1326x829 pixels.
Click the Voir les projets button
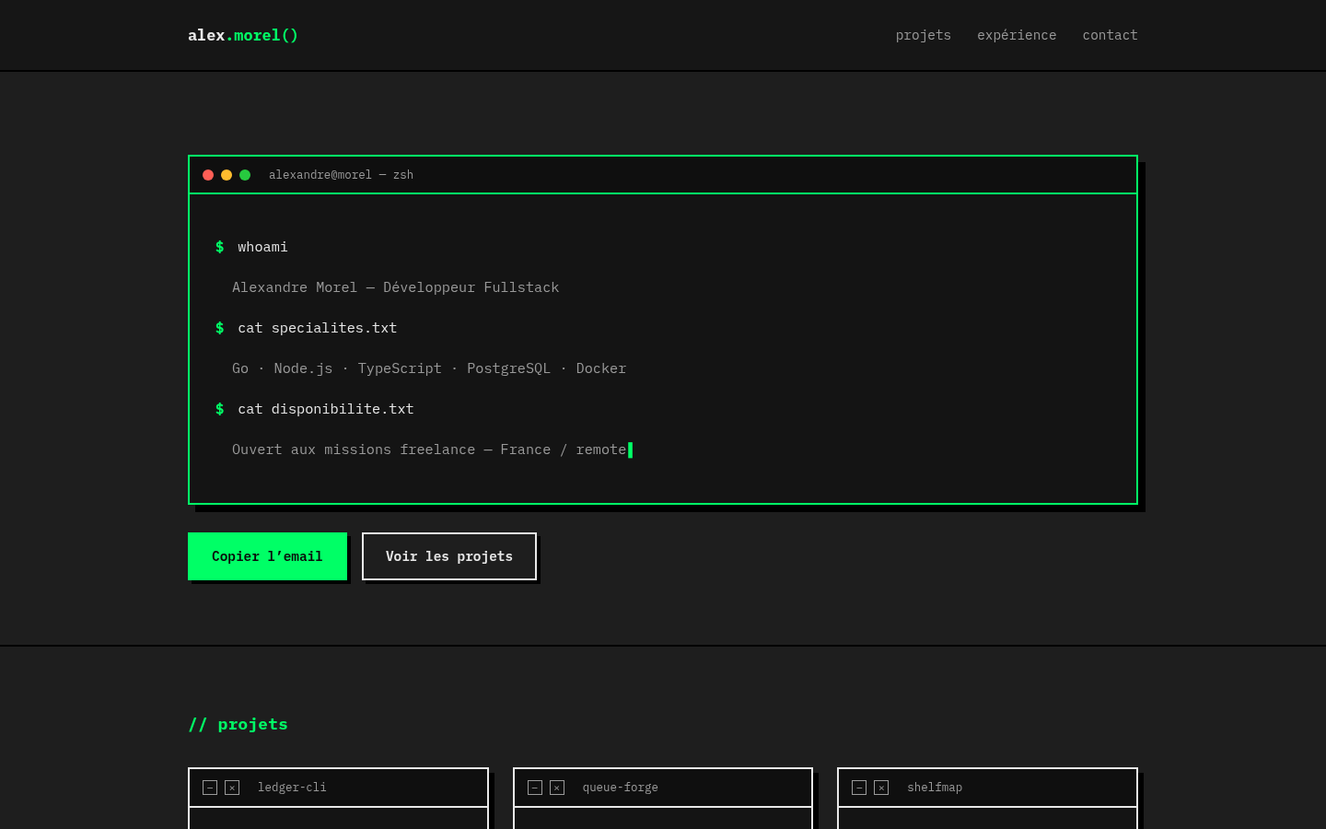(x=449, y=556)
